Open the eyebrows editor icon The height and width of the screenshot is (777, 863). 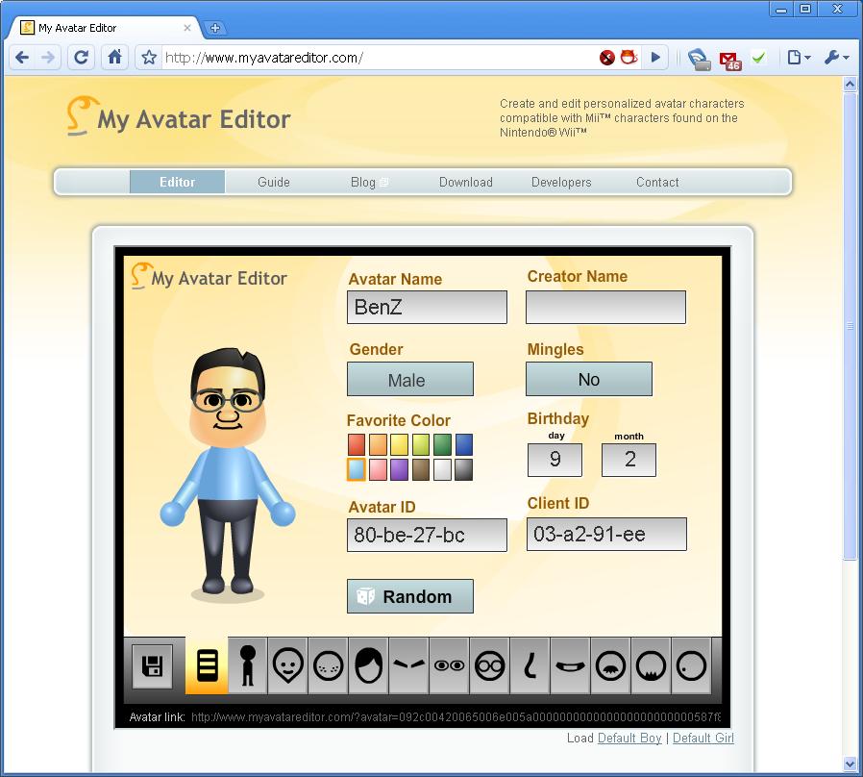click(x=407, y=666)
